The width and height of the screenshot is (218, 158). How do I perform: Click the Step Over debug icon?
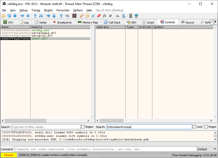40,16
